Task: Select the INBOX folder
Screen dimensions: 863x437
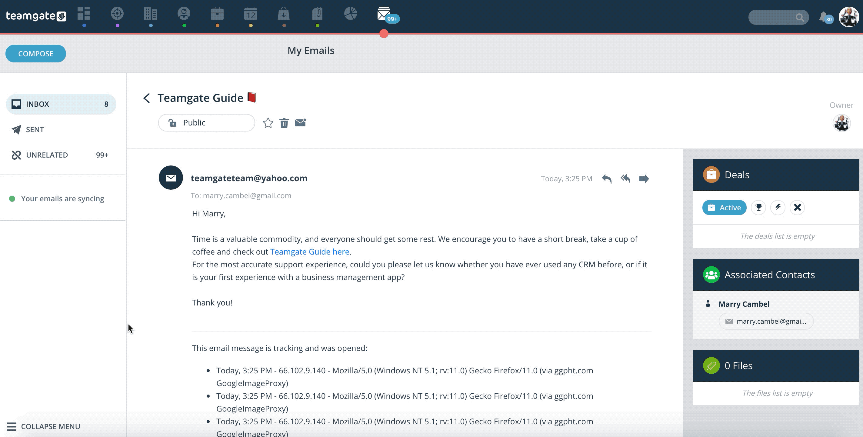Action: (61, 104)
